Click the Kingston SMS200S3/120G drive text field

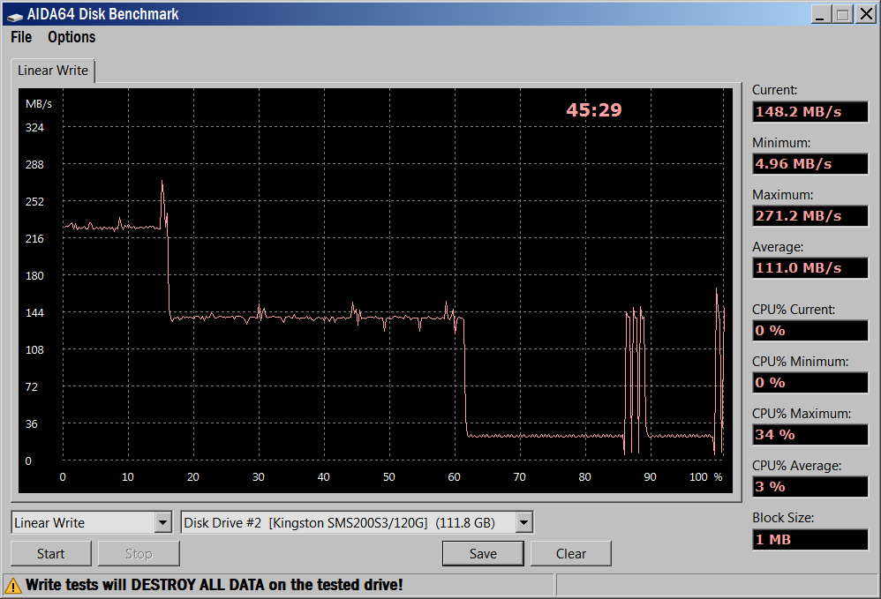coord(348,522)
